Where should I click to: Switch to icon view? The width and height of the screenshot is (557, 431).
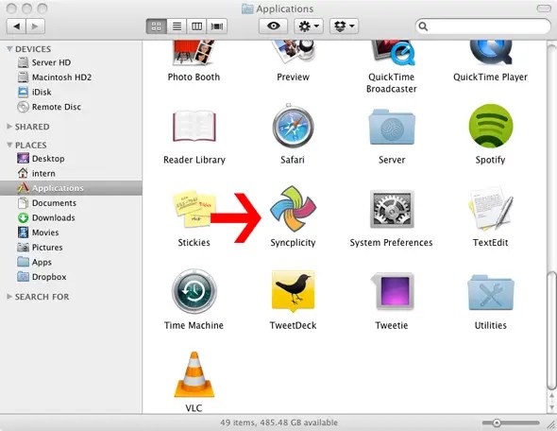(157, 26)
